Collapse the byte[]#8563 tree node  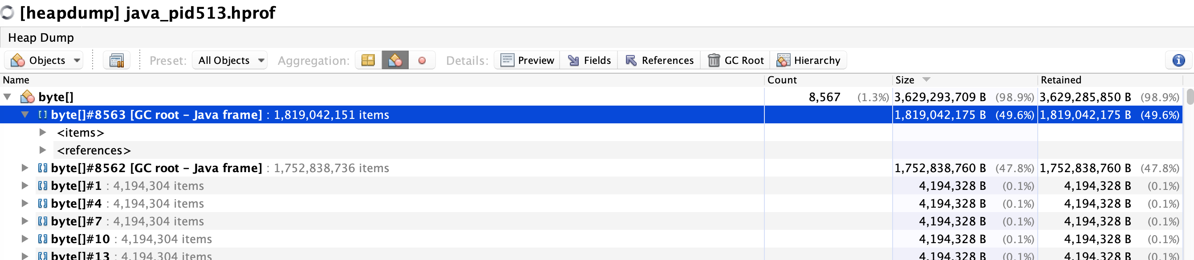click(x=24, y=114)
